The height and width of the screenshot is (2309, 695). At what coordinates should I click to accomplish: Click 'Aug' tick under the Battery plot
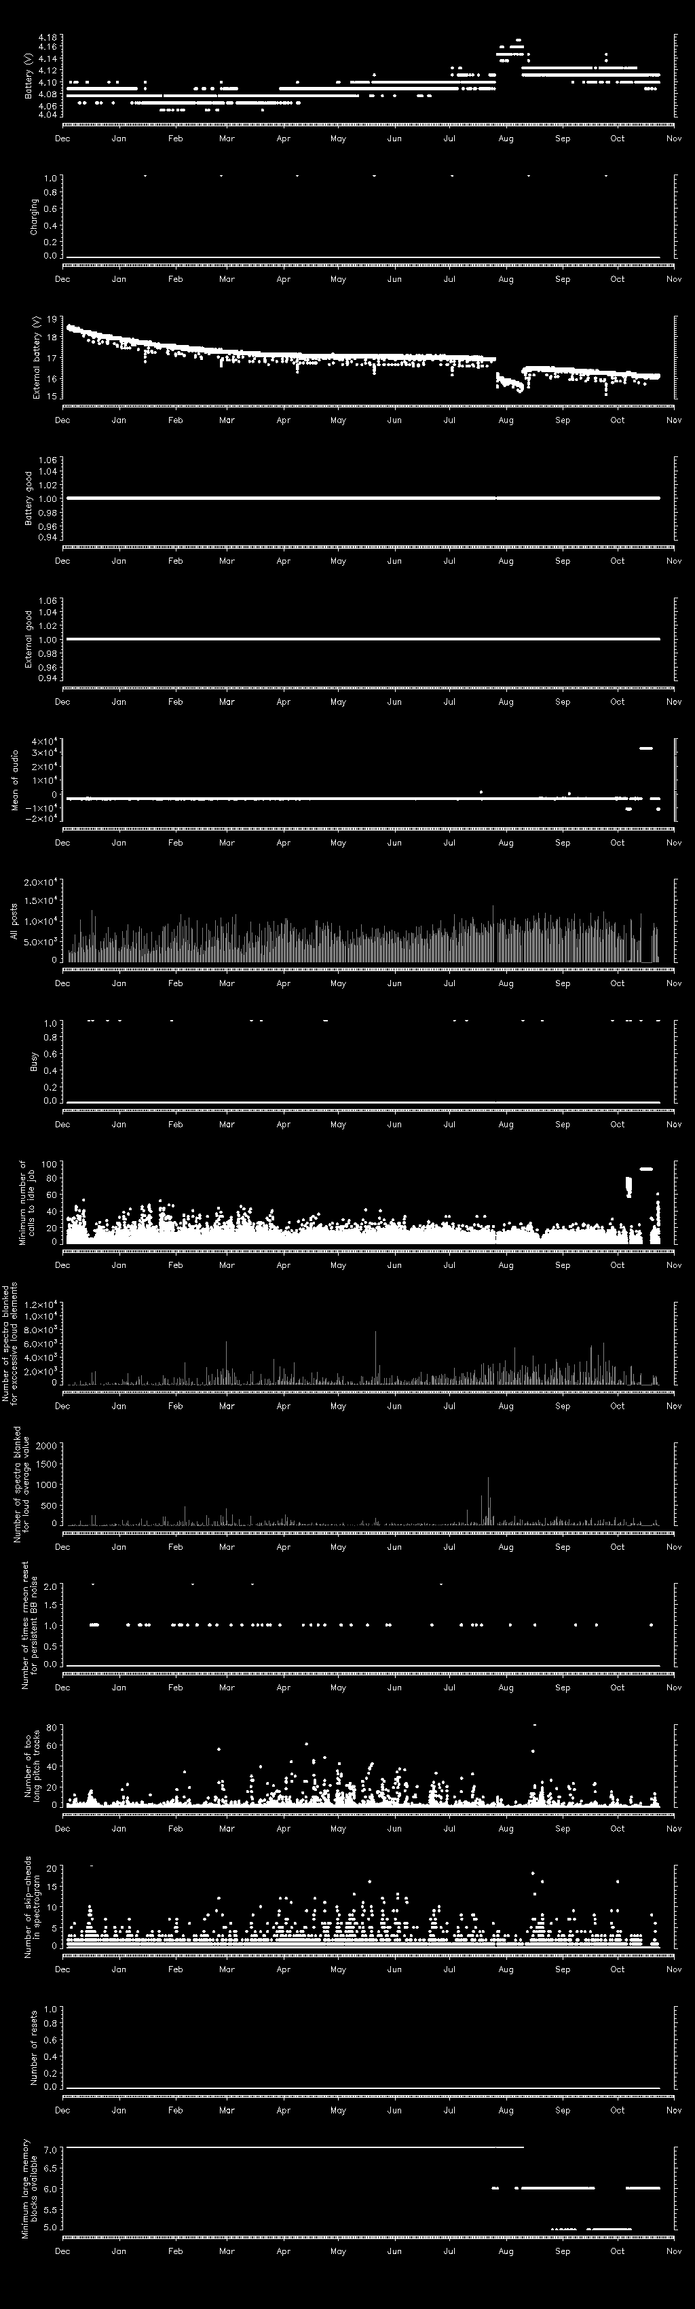click(x=506, y=139)
